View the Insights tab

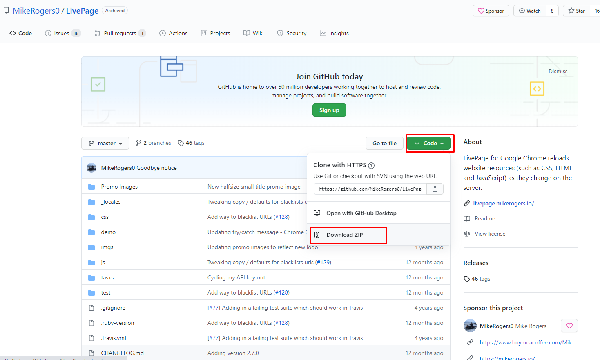[x=335, y=33]
